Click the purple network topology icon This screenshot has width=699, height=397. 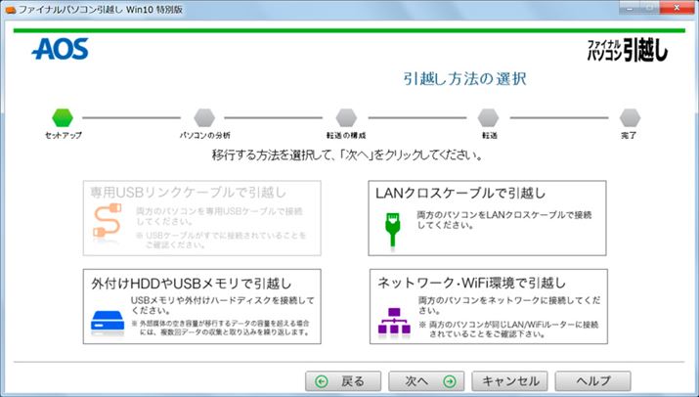[392, 319]
